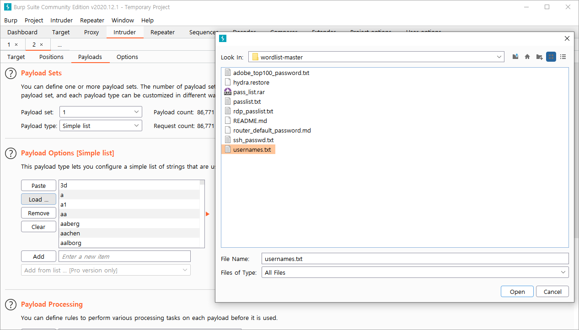Viewport: 579px width, 330px height.
Task: Open the Files of Type dropdown
Action: pyautogui.click(x=563, y=272)
